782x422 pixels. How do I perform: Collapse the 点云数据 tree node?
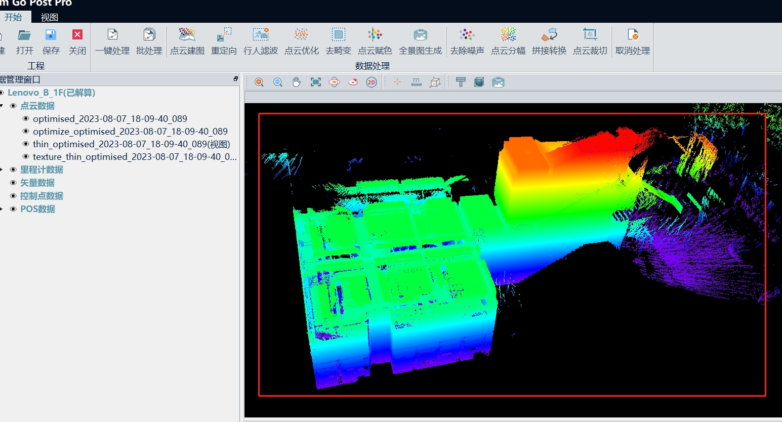coord(2,106)
